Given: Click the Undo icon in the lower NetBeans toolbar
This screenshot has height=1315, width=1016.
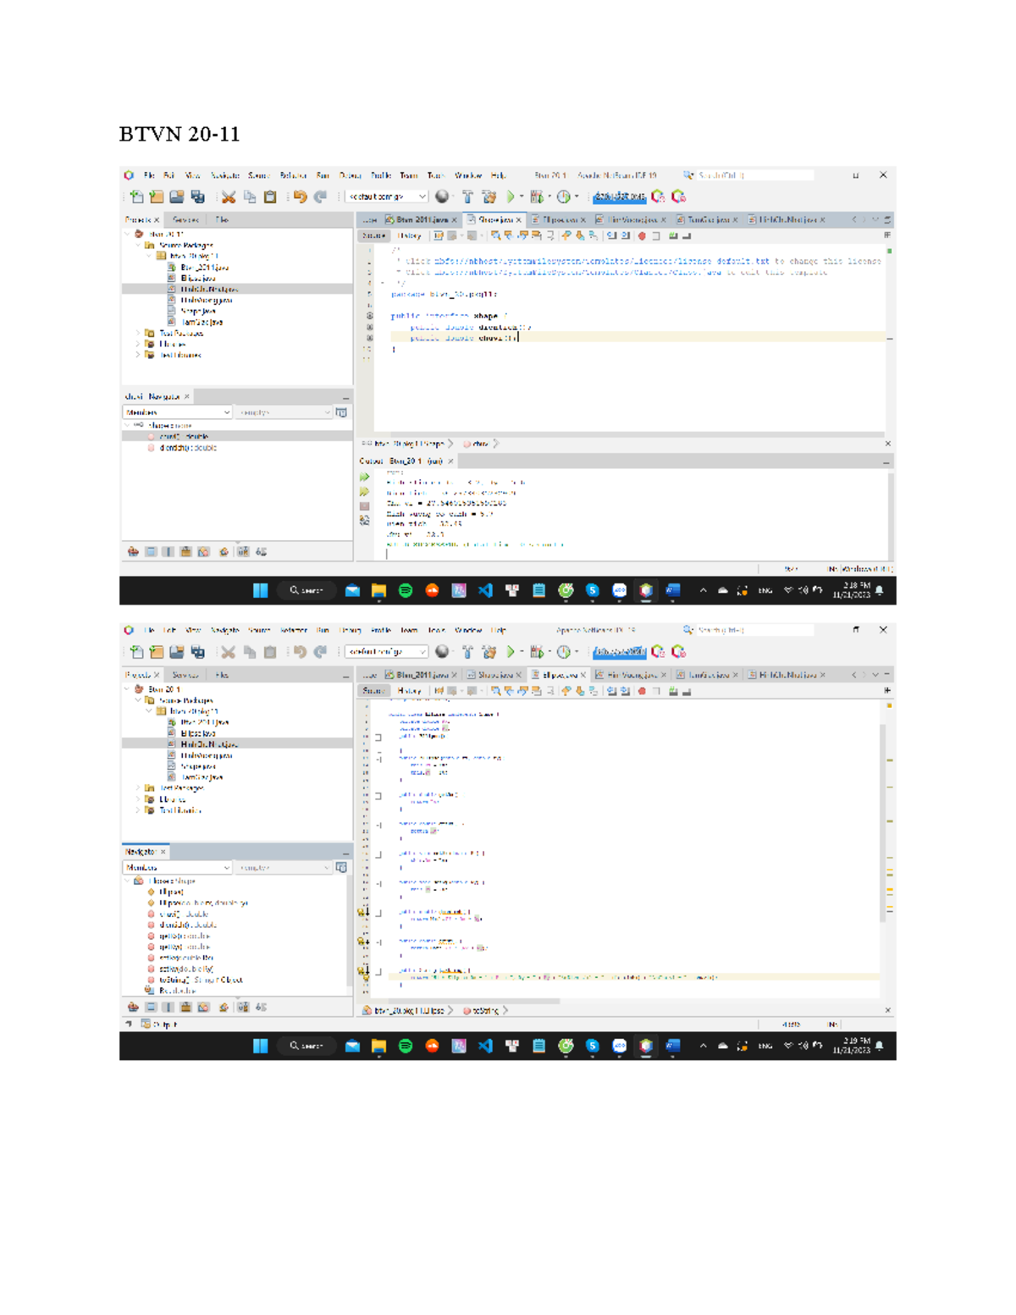Looking at the screenshot, I should tap(300, 652).
